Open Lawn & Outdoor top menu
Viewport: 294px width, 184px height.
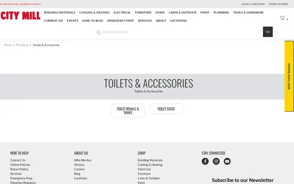(x=183, y=12)
